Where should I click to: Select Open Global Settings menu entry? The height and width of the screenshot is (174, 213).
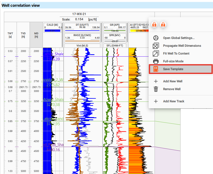click(x=179, y=38)
